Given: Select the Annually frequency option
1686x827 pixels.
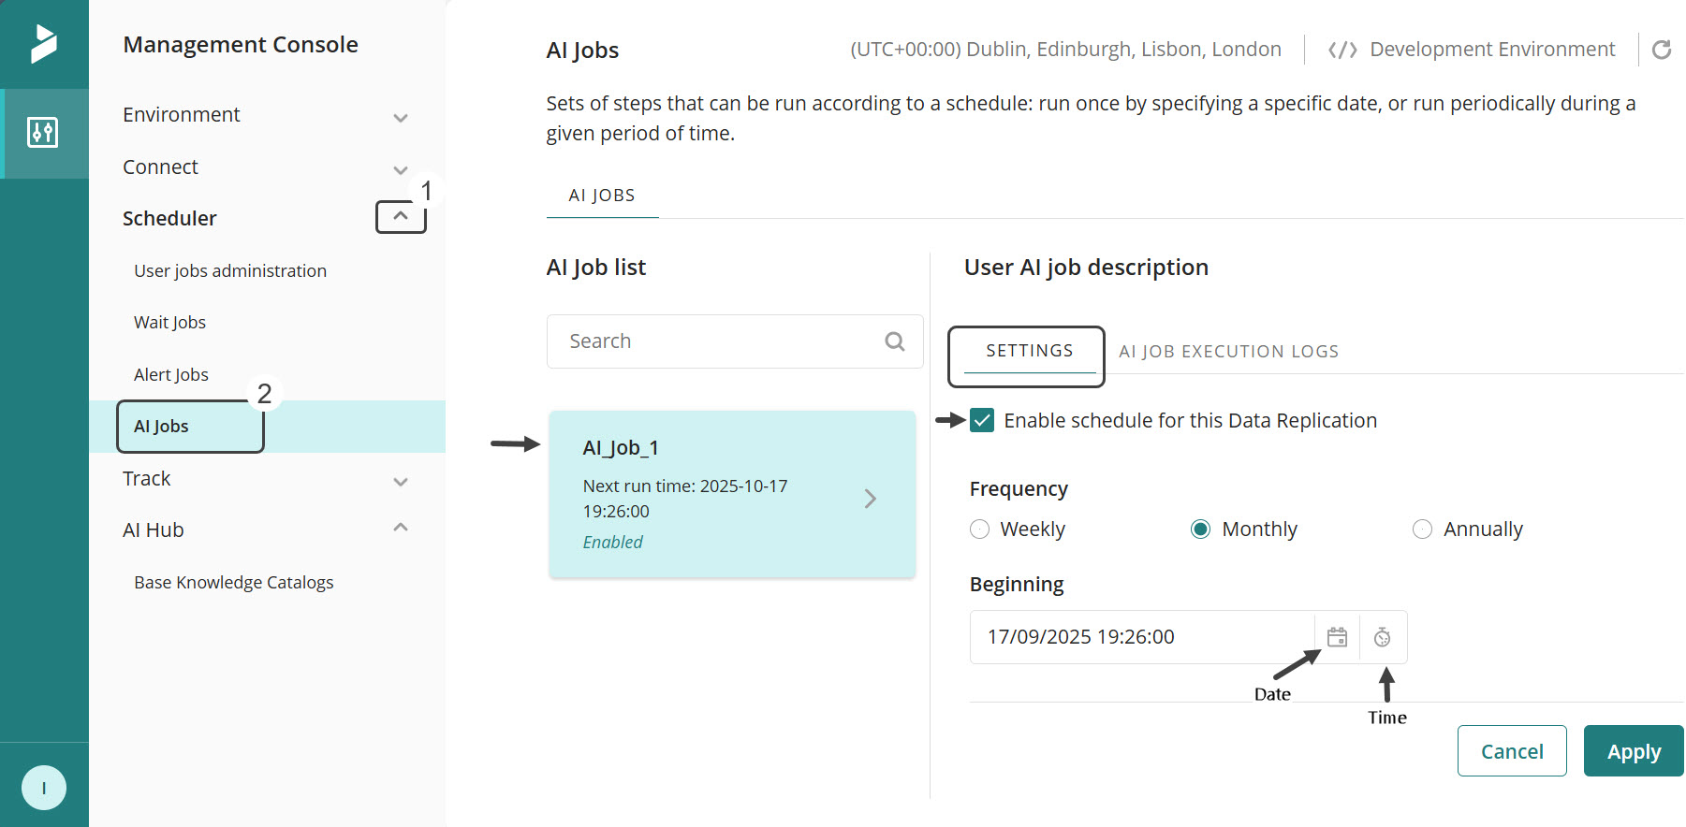Looking at the screenshot, I should 1422,530.
